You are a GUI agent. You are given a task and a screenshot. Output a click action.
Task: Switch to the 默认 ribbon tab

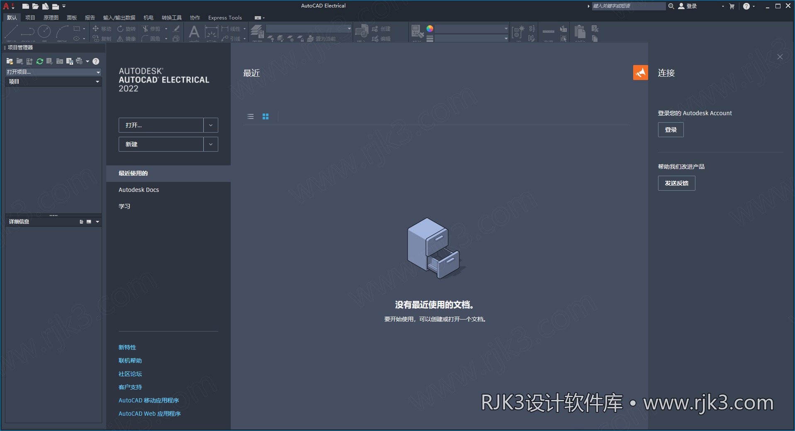(12, 17)
